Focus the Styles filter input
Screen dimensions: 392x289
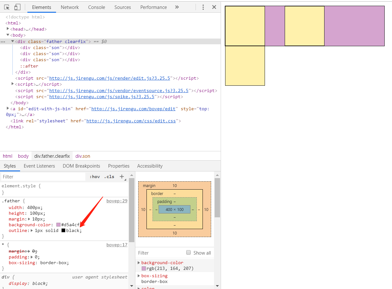click(x=43, y=177)
